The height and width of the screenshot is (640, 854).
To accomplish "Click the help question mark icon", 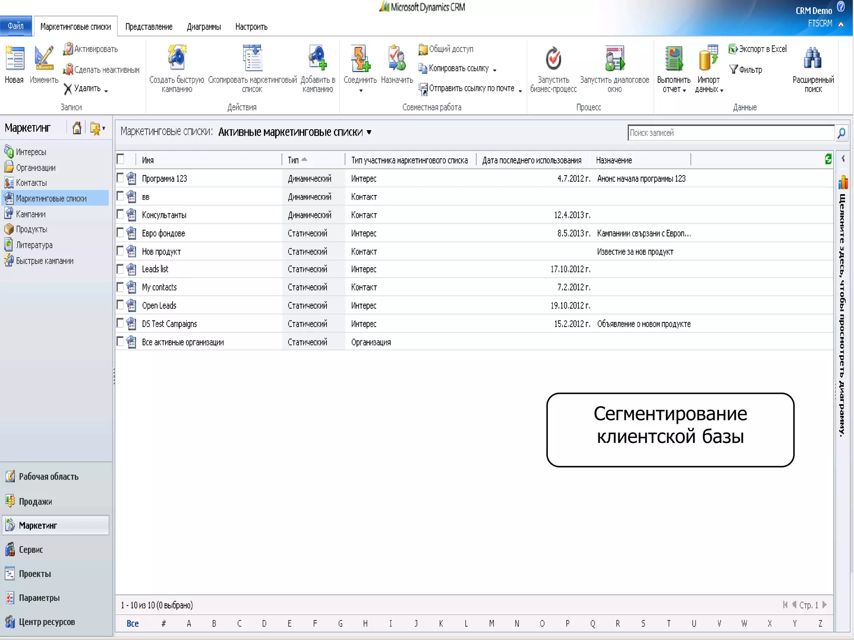I will point(841,6).
